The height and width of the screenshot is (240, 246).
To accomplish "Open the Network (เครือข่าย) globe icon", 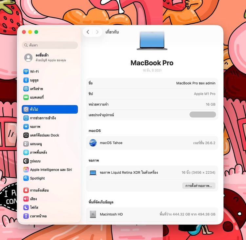I will coord(26,89).
